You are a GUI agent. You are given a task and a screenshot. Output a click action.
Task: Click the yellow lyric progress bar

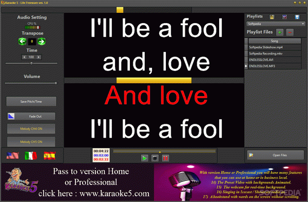(x=154, y=80)
